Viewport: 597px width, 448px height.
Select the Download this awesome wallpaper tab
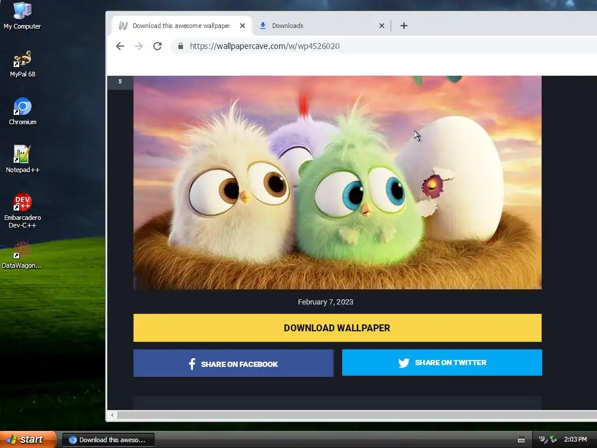click(182, 26)
